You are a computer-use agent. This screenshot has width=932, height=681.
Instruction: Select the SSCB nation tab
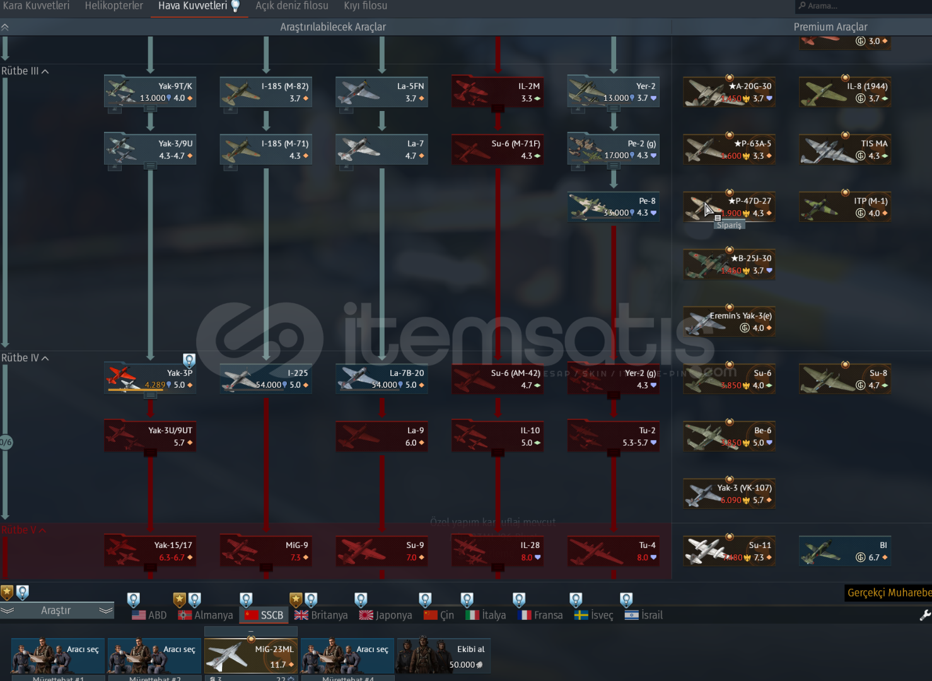click(x=264, y=615)
